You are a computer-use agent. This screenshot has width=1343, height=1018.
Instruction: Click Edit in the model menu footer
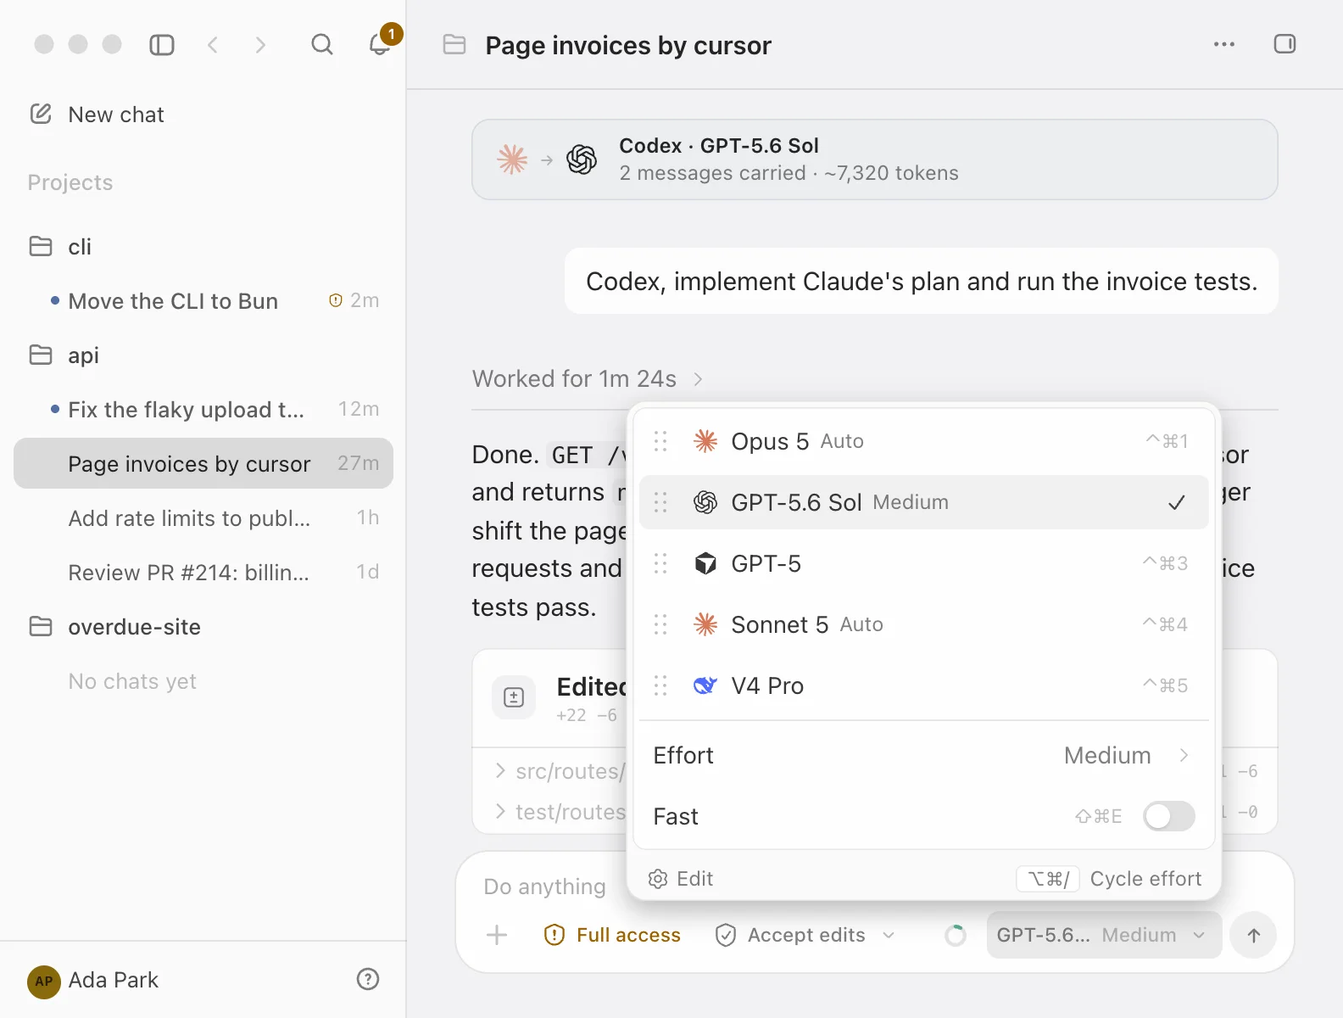point(681,879)
